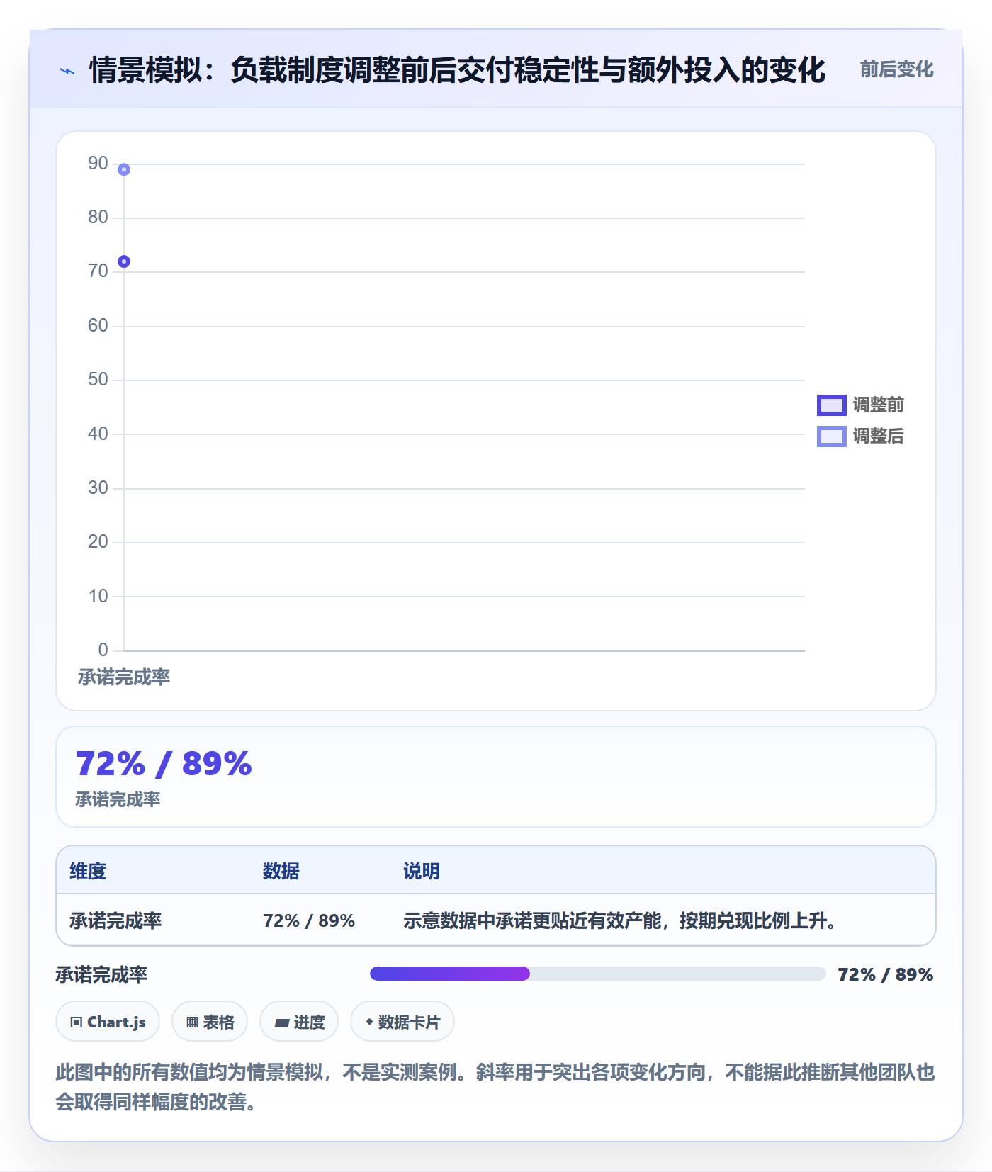
Task: Click the lightning icon beside the title
Action: pyautogui.click(x=67, y=71)
